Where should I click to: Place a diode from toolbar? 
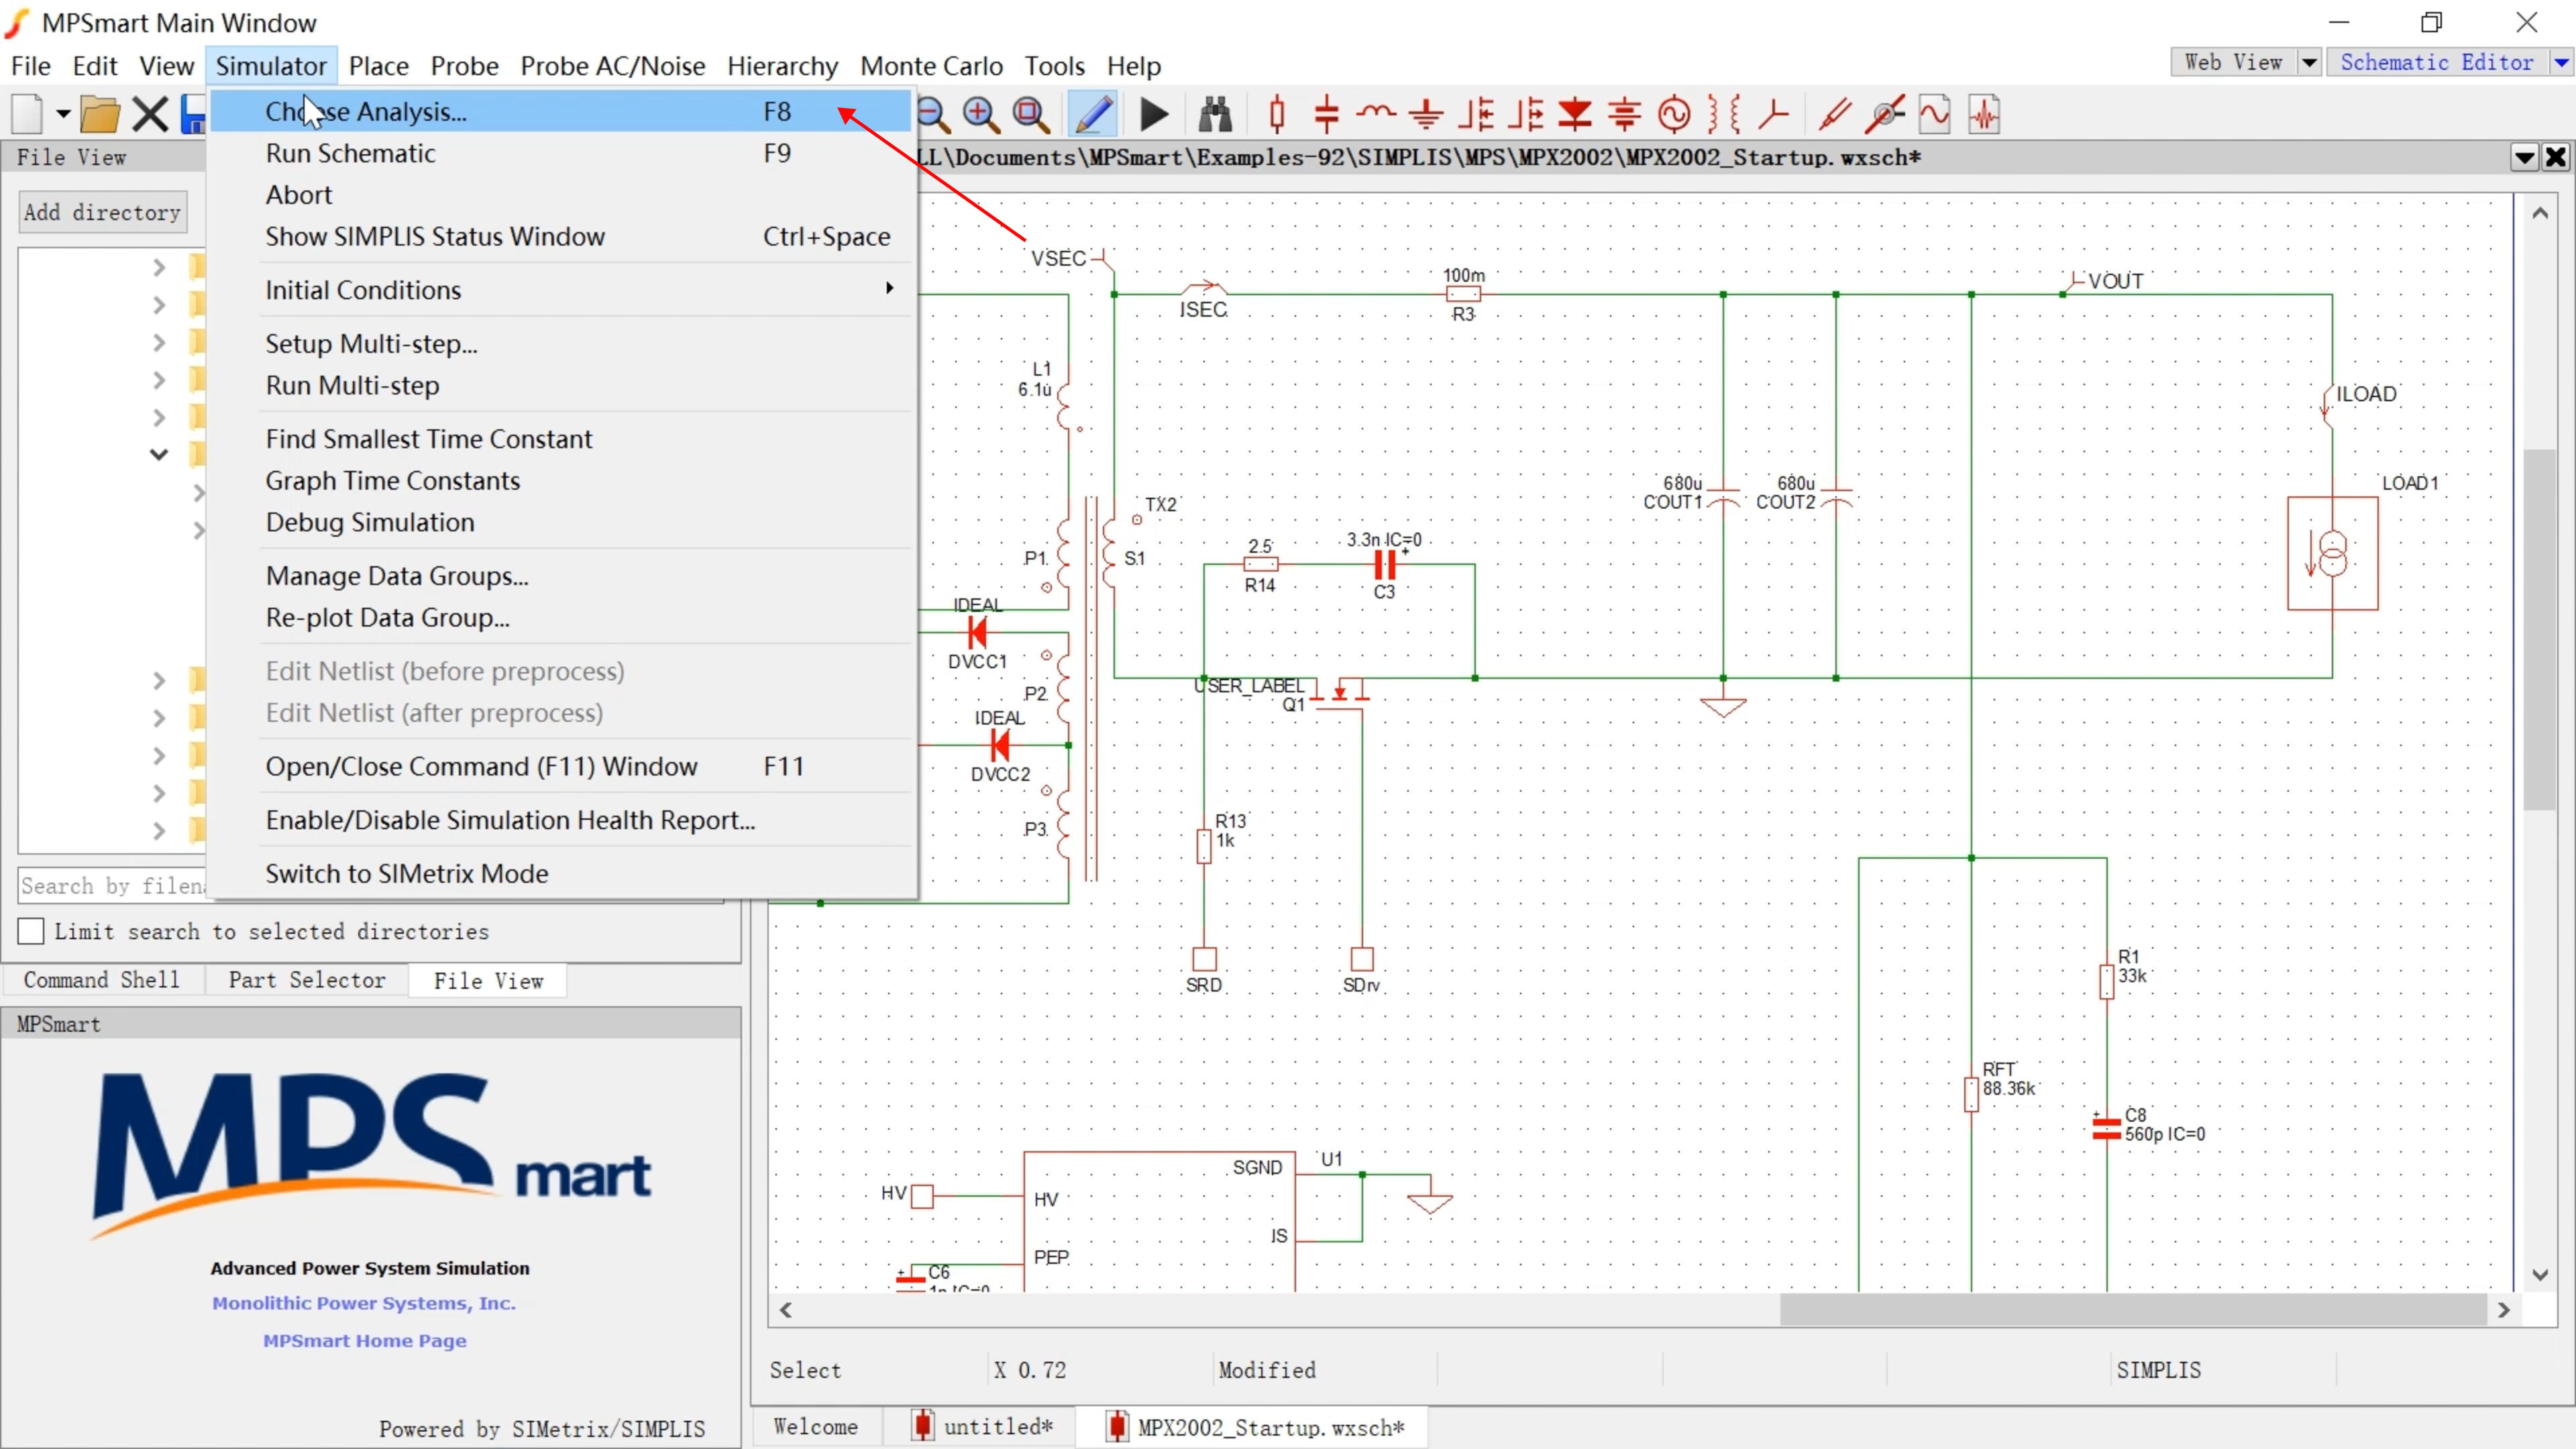(x=1575, y=115)
